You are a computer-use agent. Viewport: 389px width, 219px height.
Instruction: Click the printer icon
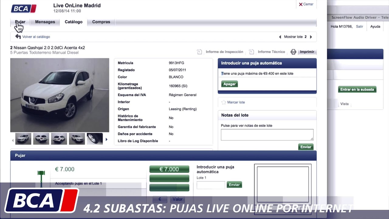[293, 52]
